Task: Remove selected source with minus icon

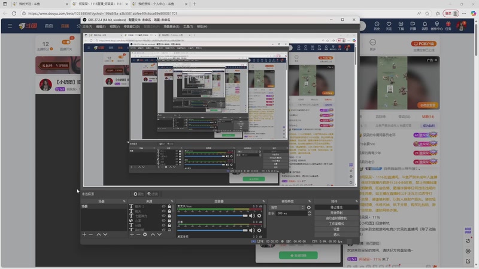Action: coord(138,234)
